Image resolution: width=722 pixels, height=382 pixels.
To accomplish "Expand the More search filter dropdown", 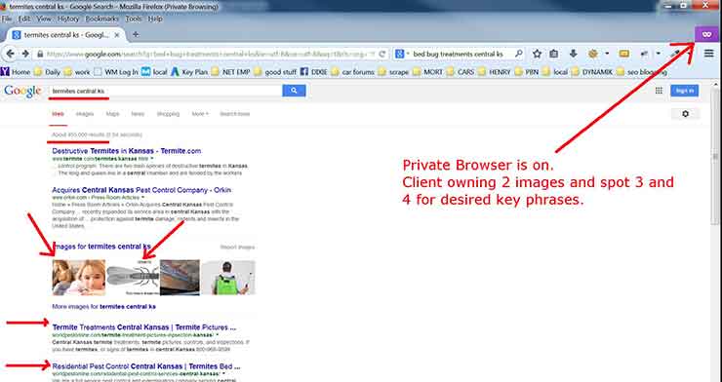I will [x=200, y=114].
